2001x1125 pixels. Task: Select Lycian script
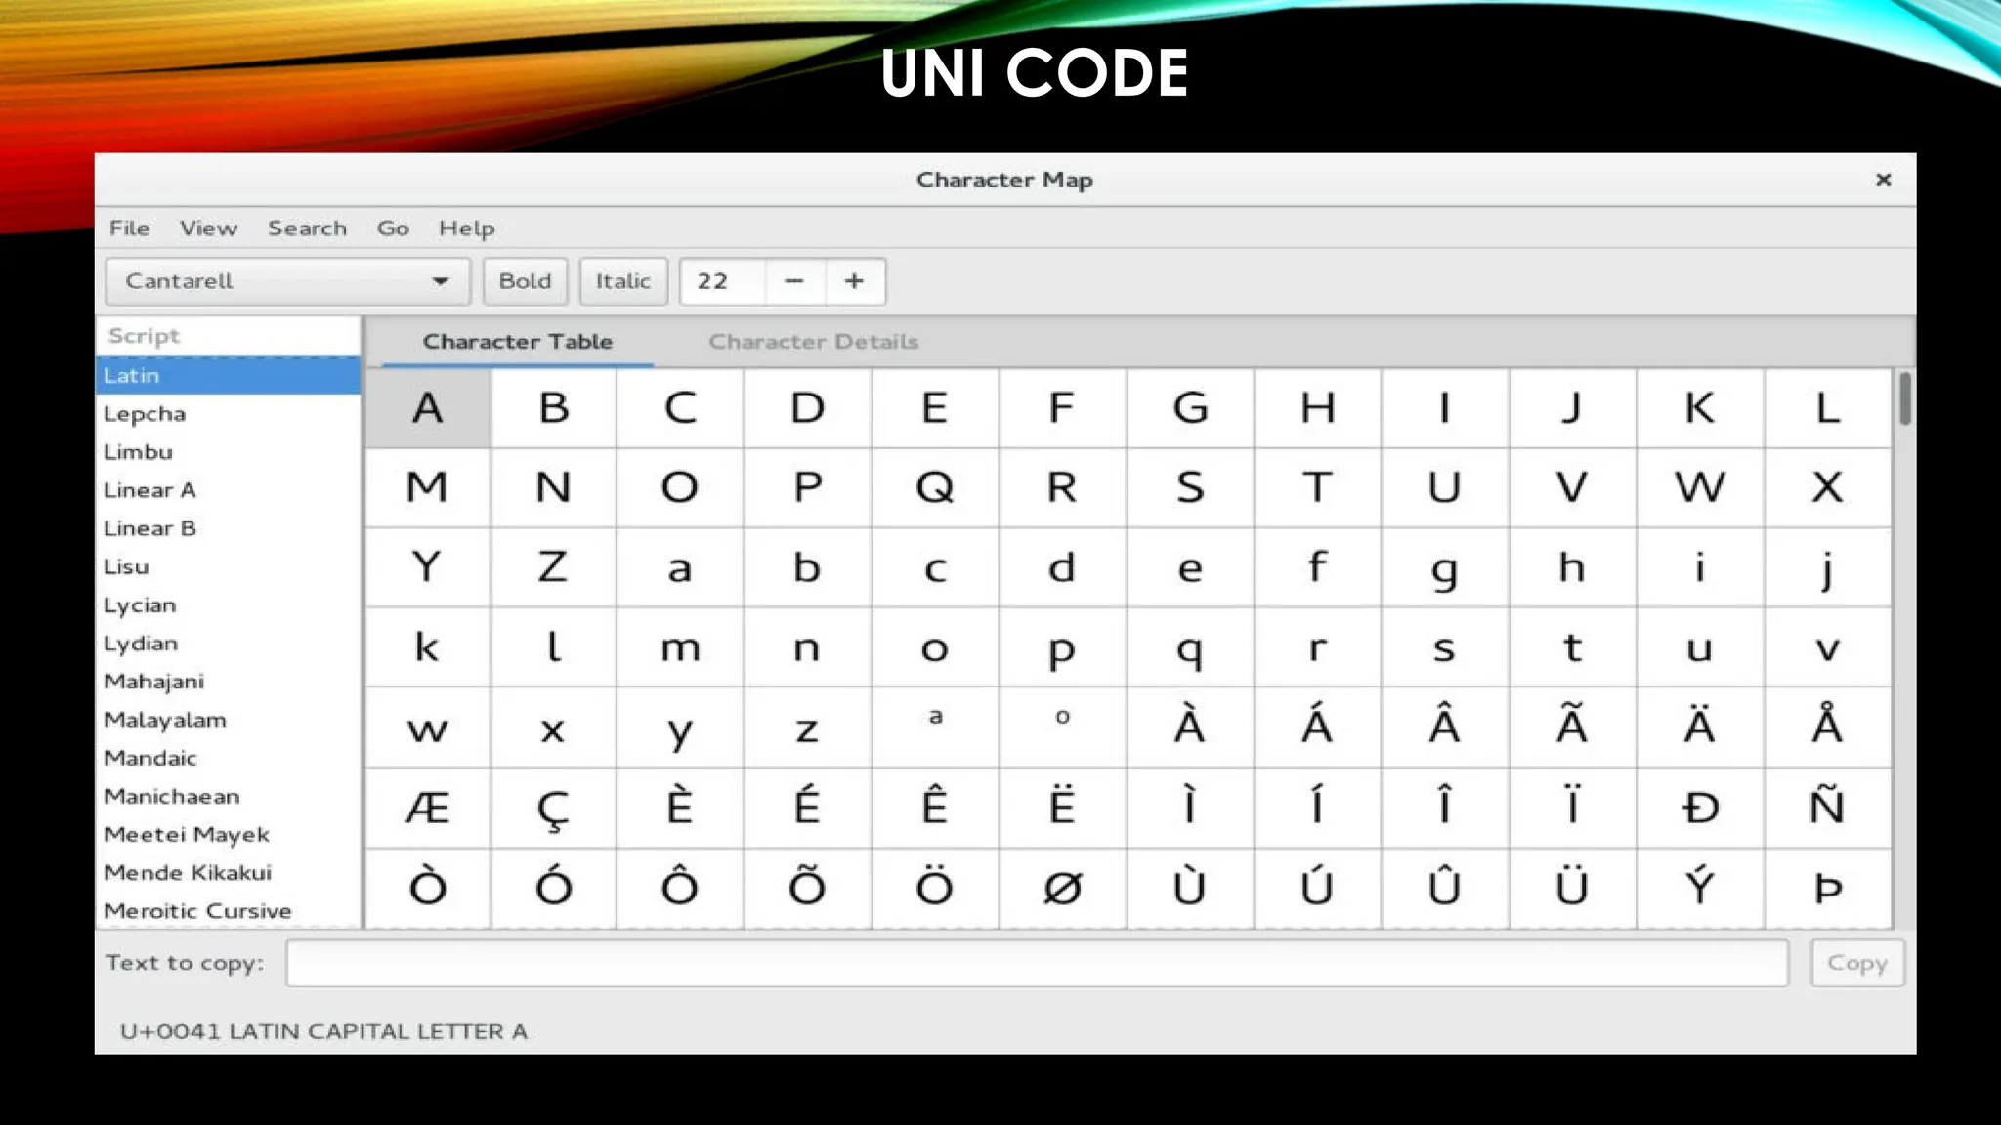click(x=229, y=605)
